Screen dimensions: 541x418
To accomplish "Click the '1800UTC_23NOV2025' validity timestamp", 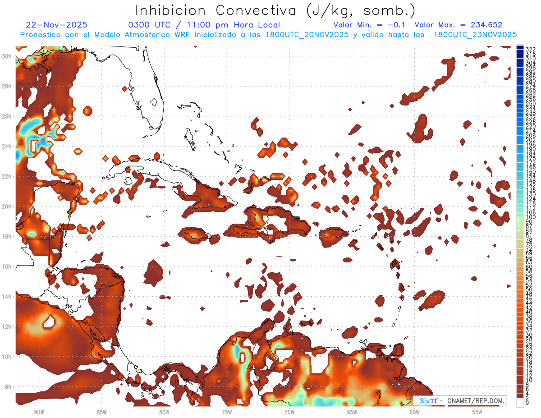I will (475, 35).
